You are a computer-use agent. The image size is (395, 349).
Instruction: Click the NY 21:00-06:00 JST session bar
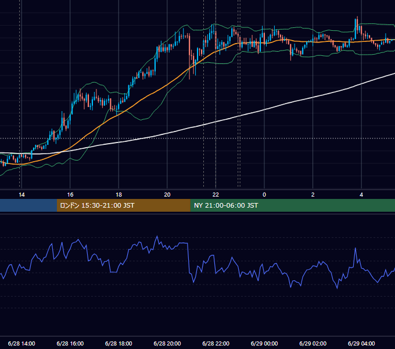[292, 205]
